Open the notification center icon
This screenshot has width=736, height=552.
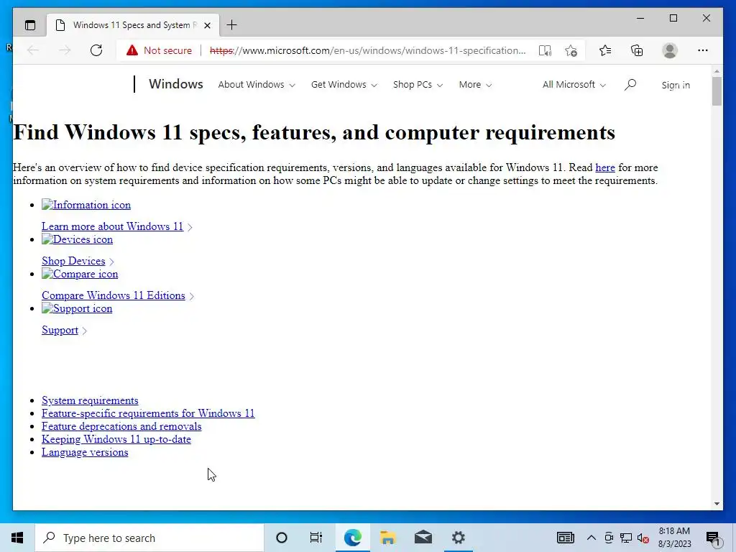pyautogui.click(x=713, y=538)
